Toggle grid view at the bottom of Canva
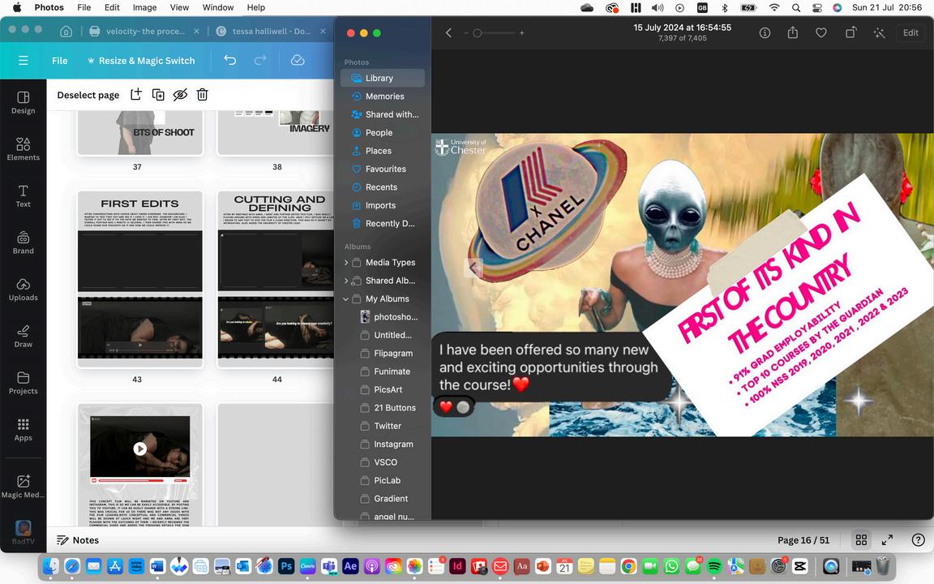This screenshot has height=584, width=934. [861, 540]
